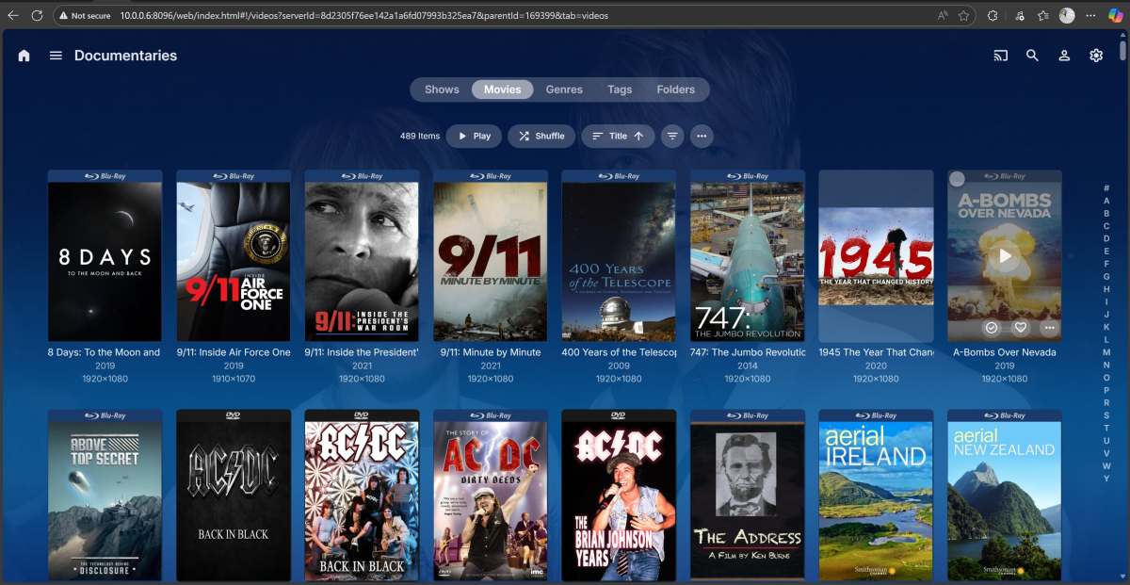Image resolution: width=1130 pixels, height=585 pixels.
Task: Open 9/11: Inside Air Force One poster
Action: [x=234, y=256]
